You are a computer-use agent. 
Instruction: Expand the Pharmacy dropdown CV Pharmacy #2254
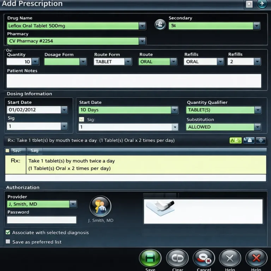tap(142, 41)
